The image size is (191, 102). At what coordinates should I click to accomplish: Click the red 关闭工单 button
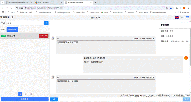[44, 36]
